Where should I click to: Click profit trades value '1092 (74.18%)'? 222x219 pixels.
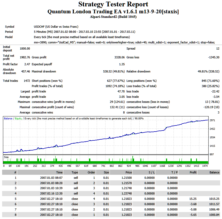point(115,86)
